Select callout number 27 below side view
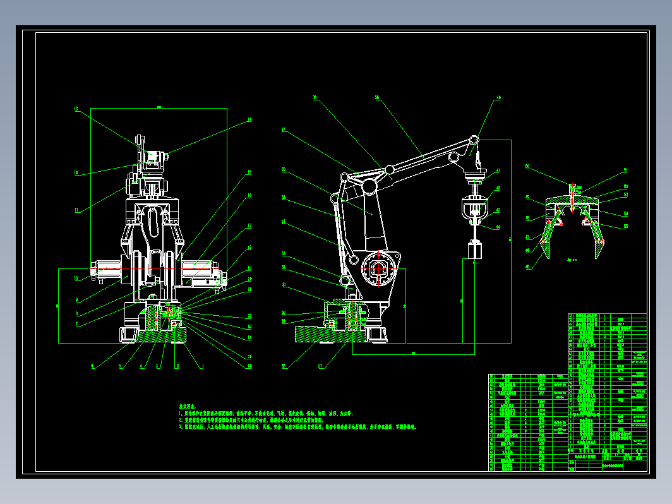The width and height of the screenshot is (672, 504). [320, 366]
